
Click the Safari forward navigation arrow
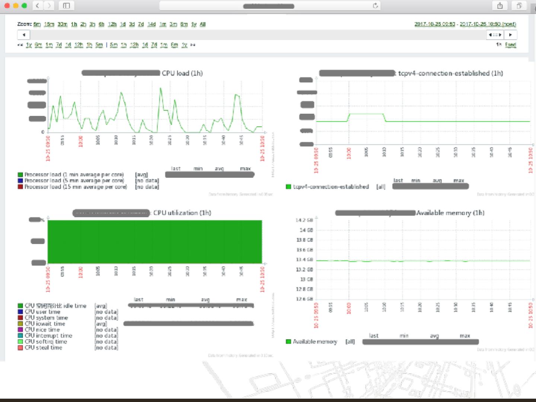click(49, 6)
